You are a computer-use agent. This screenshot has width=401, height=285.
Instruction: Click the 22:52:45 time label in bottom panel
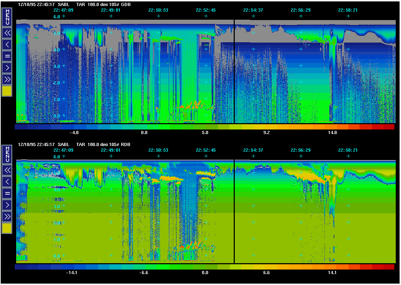tap(206, 150)
